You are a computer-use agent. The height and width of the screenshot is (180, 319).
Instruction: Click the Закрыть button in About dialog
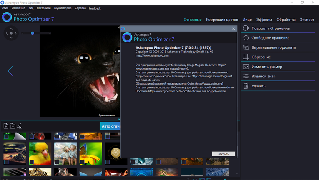(x=224, y=154)
